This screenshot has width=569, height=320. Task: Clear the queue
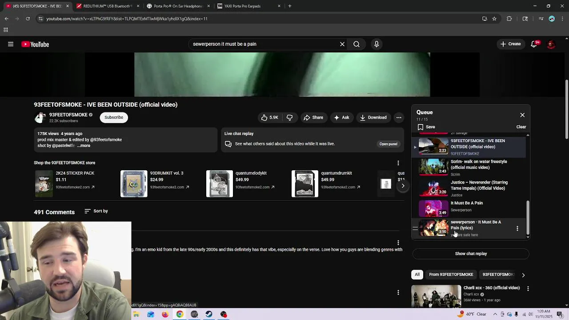click(521, 127)
